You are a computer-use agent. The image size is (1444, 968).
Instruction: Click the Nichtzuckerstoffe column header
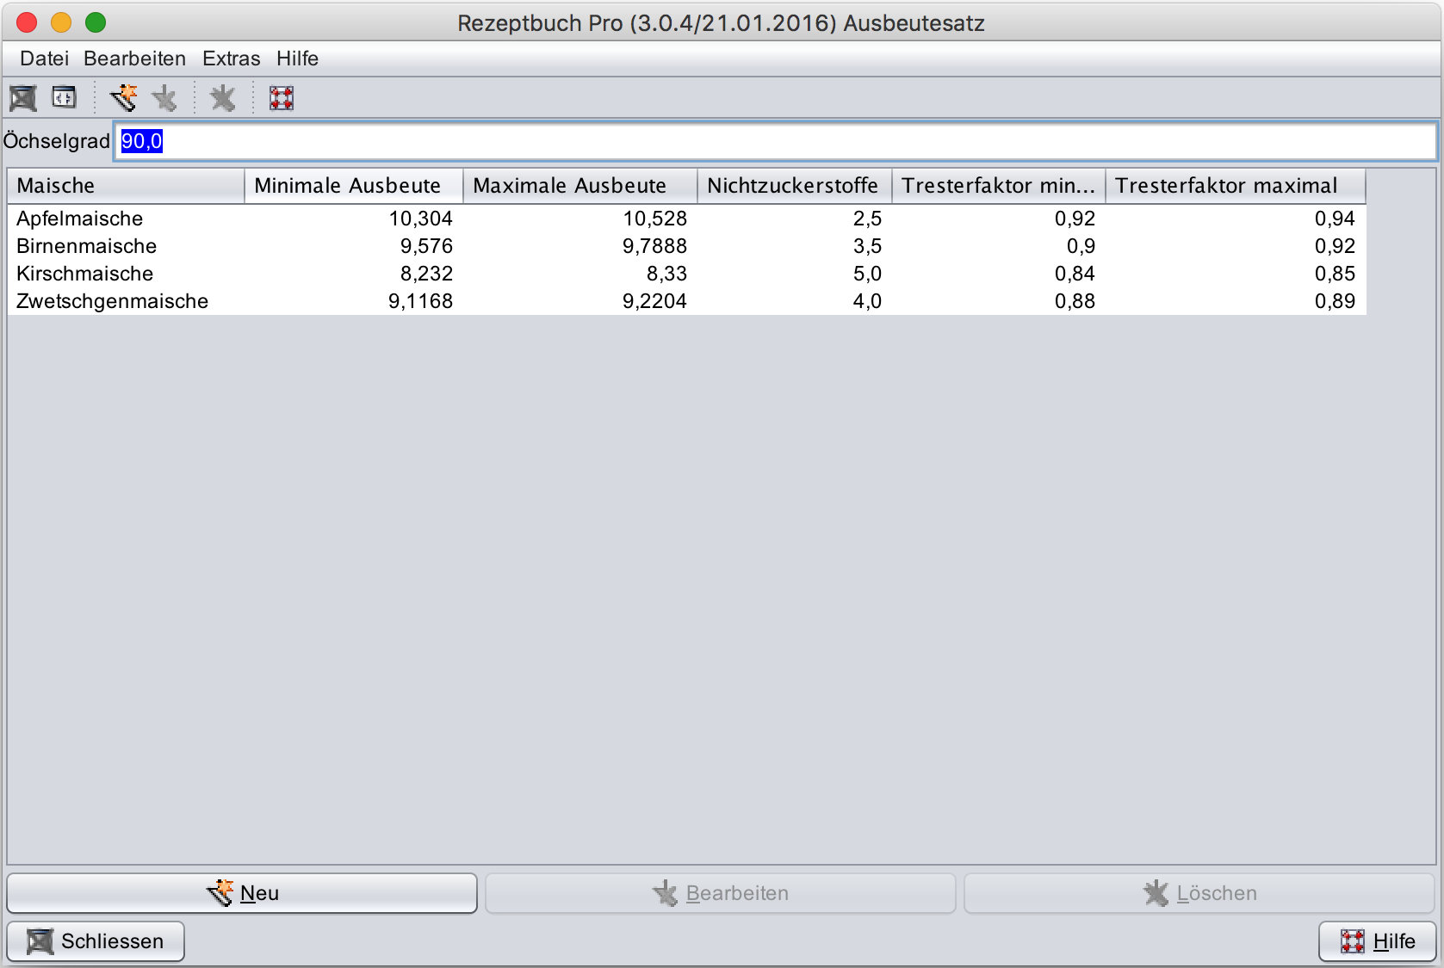tap(793, 186)
